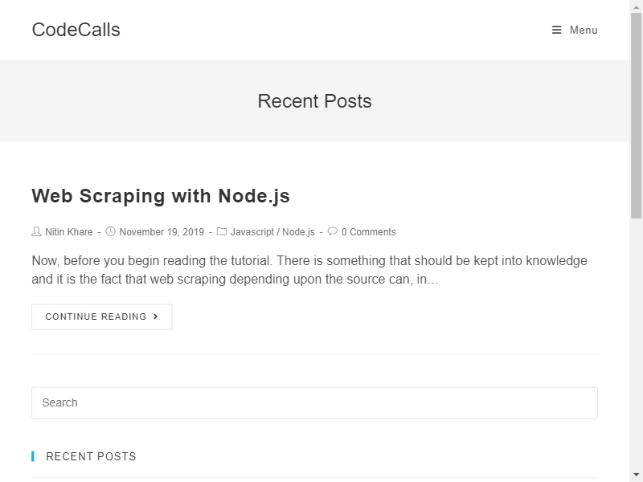
Task: Click the CodeCalls site logo
Action: [x=76, y=30]
